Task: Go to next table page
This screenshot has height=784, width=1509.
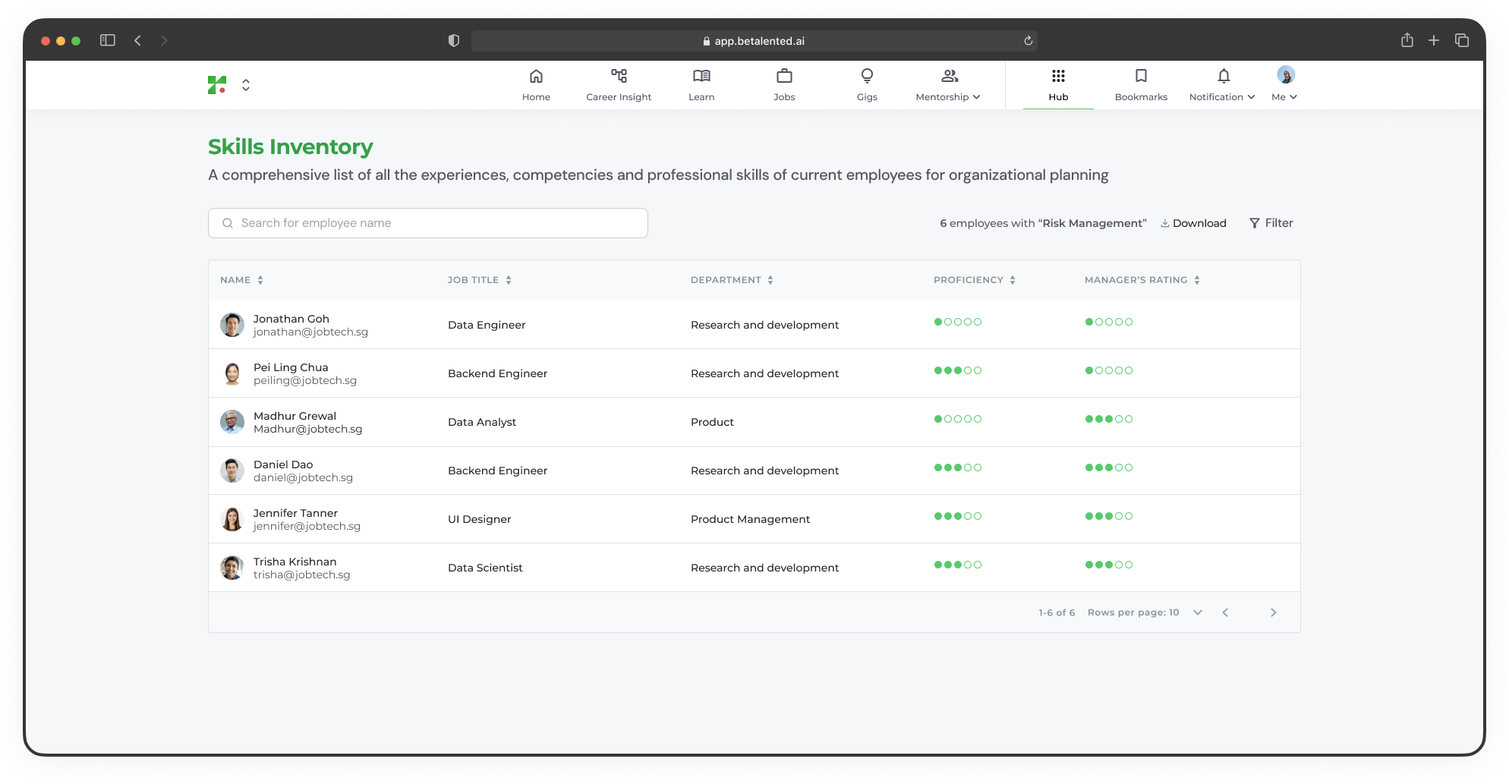Action: 1274,612
